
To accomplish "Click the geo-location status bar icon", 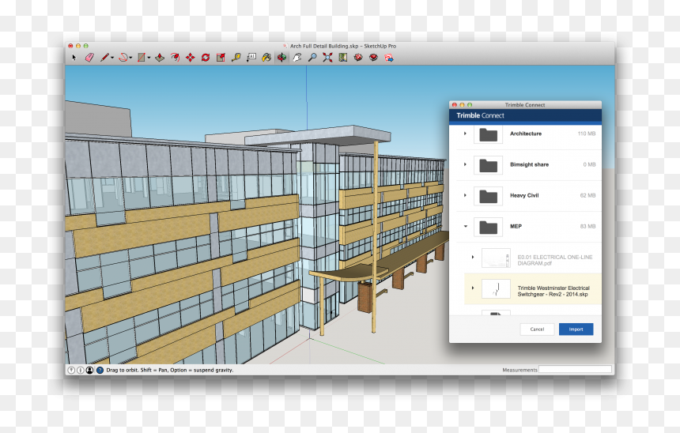I will [71, 370].
